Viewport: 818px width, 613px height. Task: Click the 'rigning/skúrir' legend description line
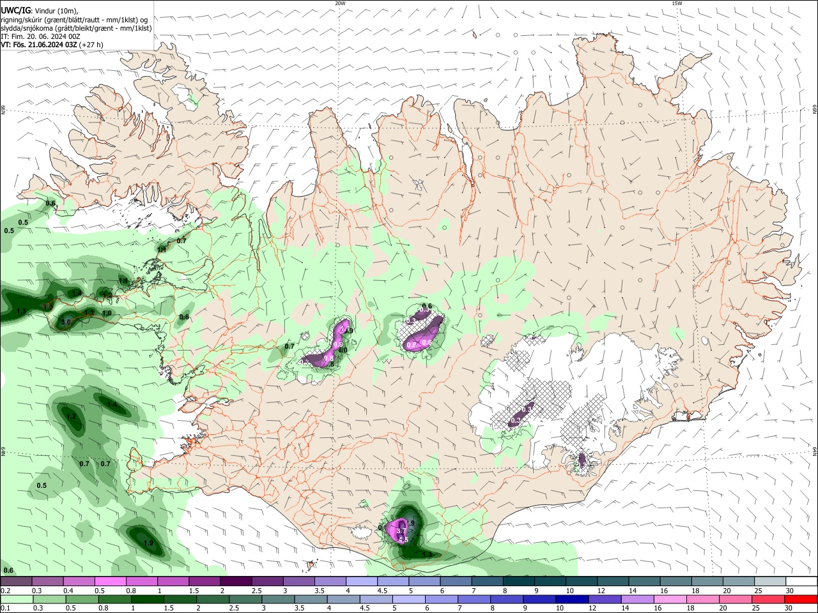coord(74,19)
